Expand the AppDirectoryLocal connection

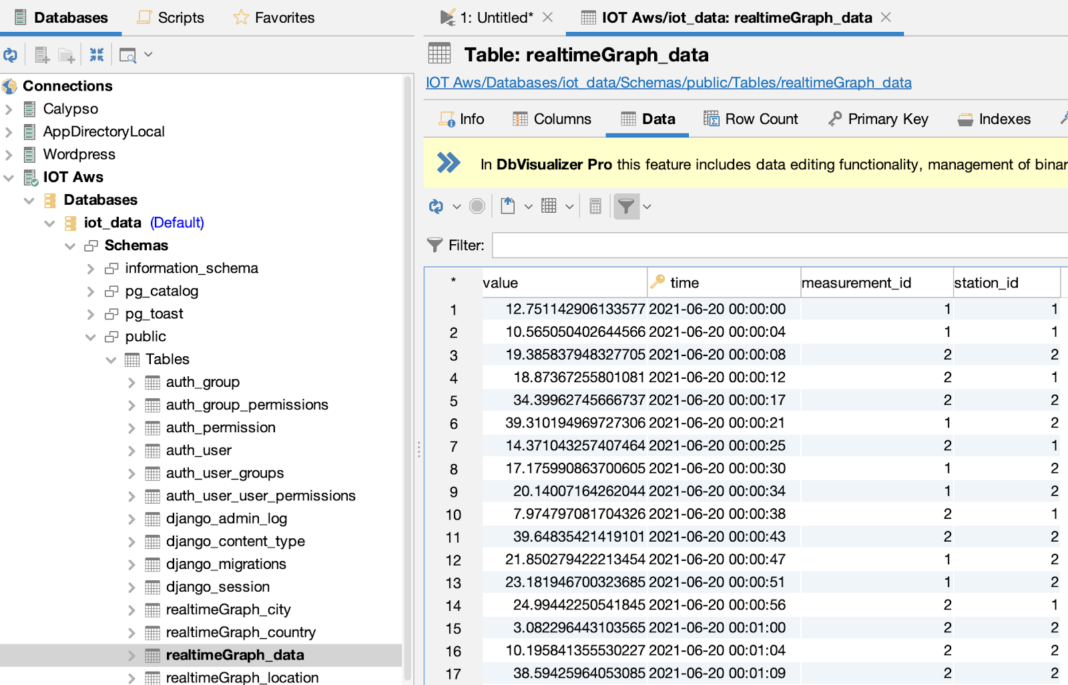tap(9, 132)
